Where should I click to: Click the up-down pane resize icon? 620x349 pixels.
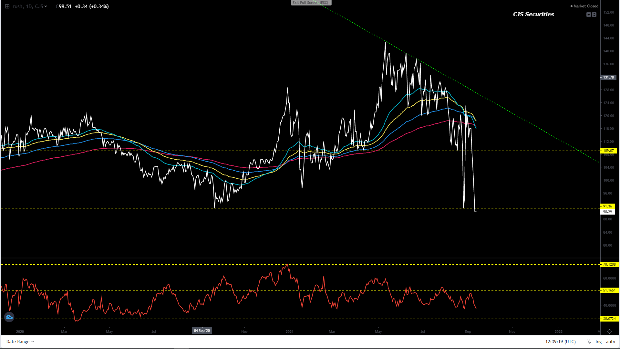click(x=594, y=15)
